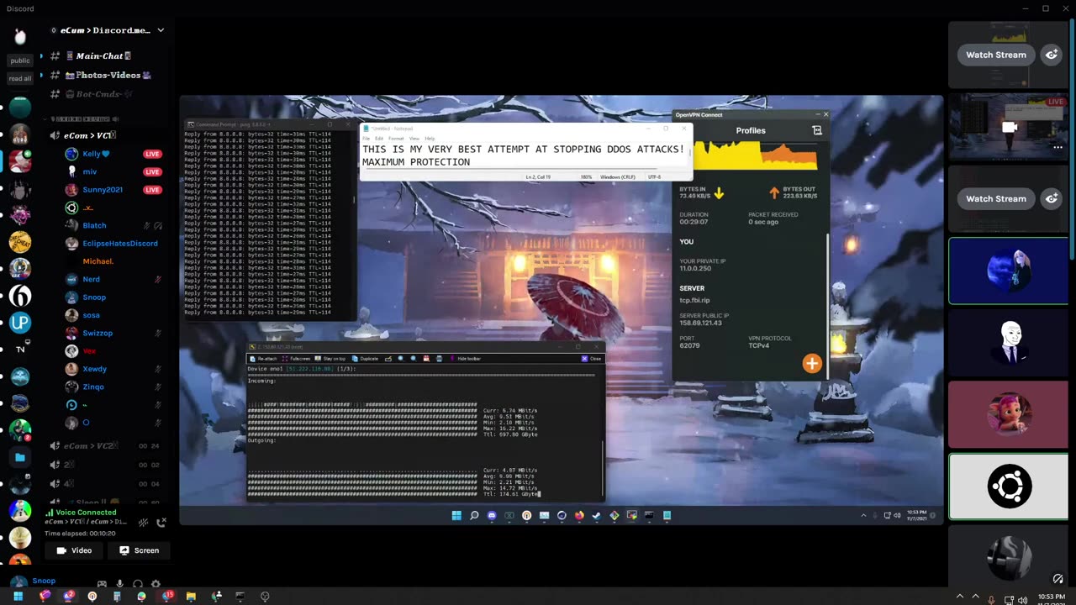This screenshot has height=605, width=1076.
Task: Toggle headphone deafen in the user panel
Action: pos(137,584)
